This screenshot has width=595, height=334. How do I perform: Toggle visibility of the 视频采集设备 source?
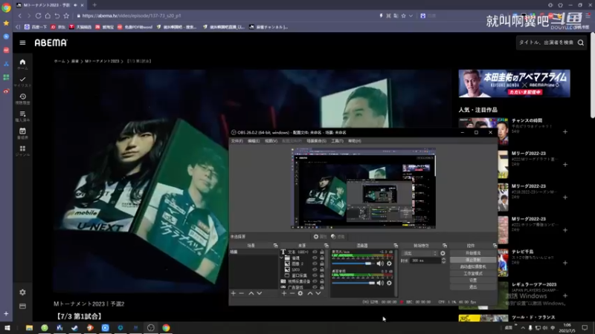315,281
